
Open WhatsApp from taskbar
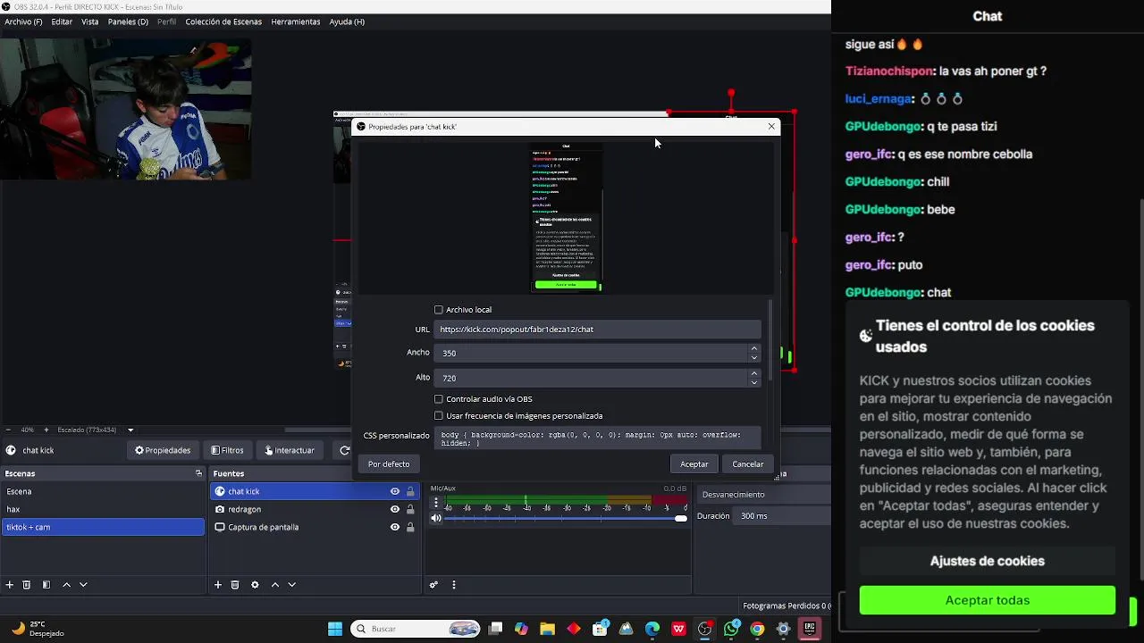(x=731, y=629)
